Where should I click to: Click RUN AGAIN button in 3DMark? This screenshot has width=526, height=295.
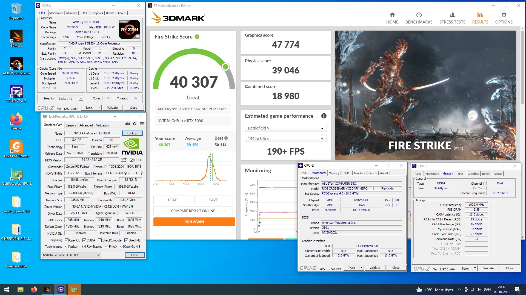[x=194, y=222]
